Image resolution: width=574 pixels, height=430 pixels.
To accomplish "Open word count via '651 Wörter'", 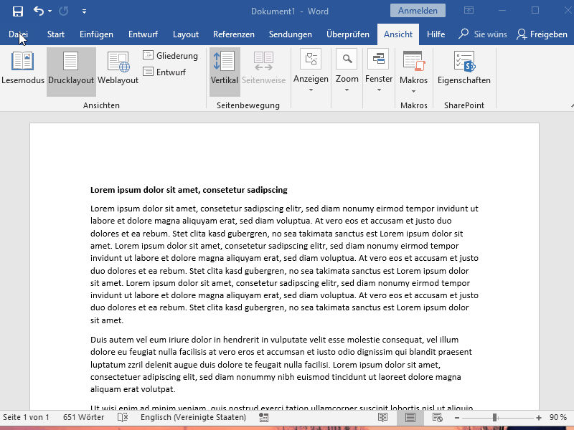I will [x=83, y=417].
